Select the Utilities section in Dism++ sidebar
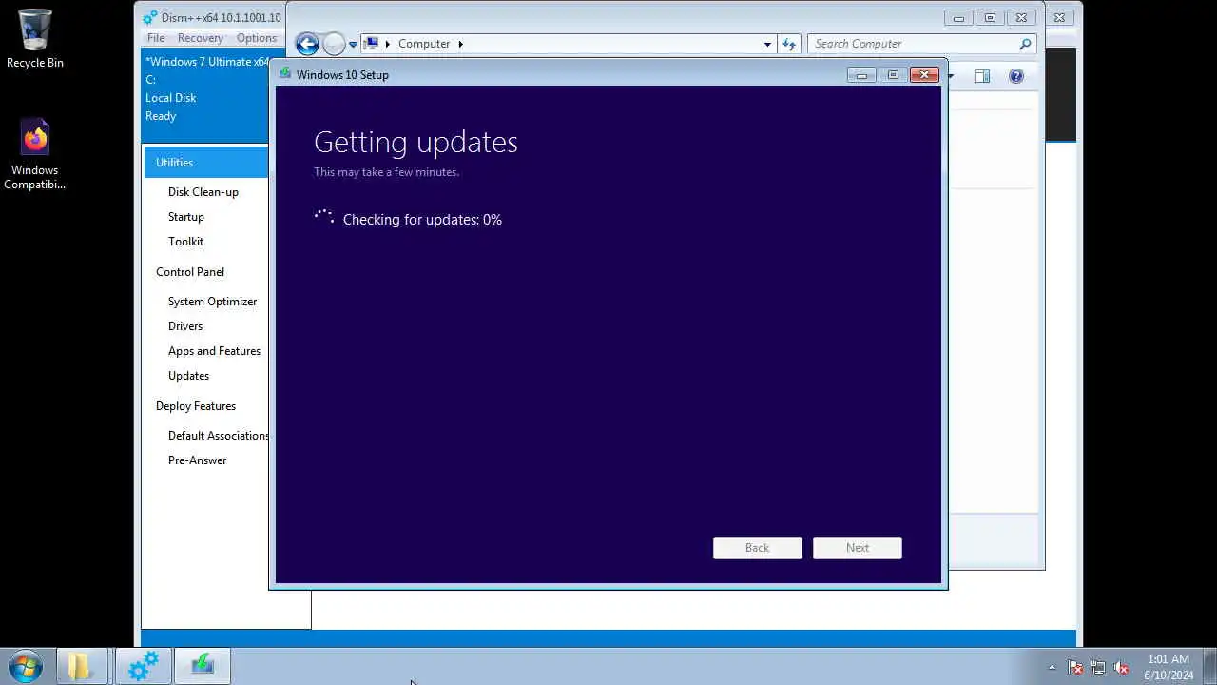This screenshot has width=1217, height=685. click(x=206, y=163)
